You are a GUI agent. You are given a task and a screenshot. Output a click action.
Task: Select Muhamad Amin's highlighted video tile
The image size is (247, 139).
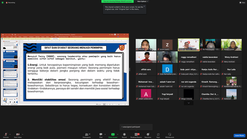click(189, 45)
